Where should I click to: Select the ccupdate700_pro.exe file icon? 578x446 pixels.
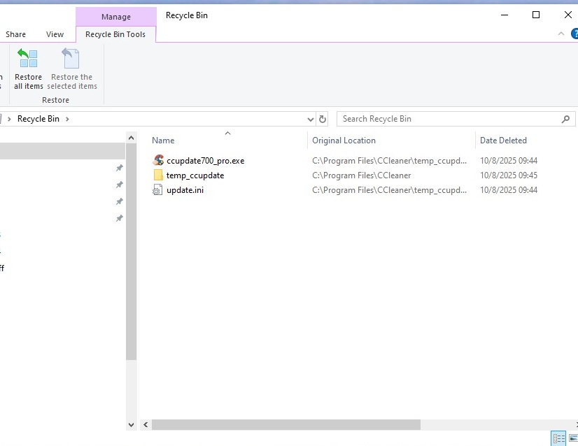pyautogui.click(x=158, y=161)
